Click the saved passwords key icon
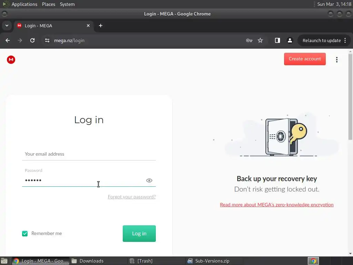 pyautogui.click(x=249, y=40)
